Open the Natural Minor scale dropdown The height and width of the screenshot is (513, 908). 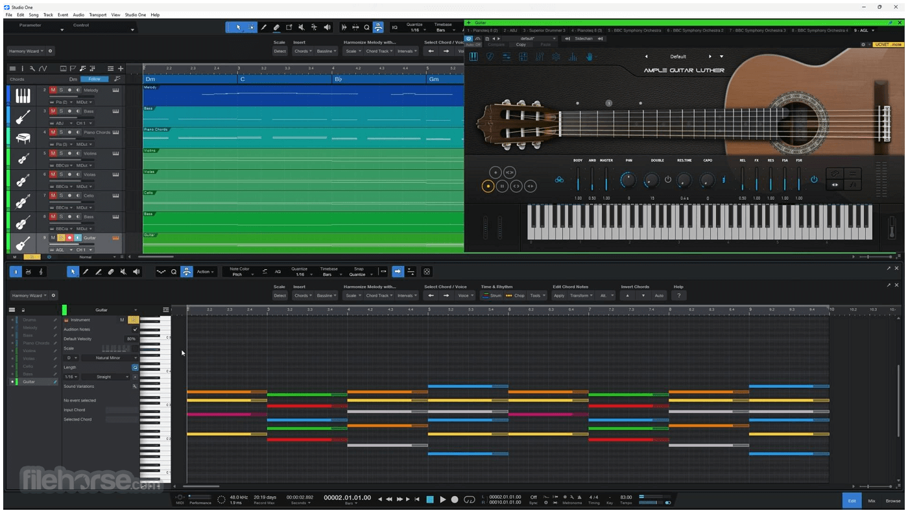point(109,358)
